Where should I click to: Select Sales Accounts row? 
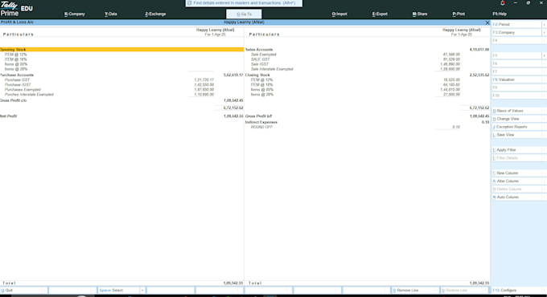tap(368, 50)
